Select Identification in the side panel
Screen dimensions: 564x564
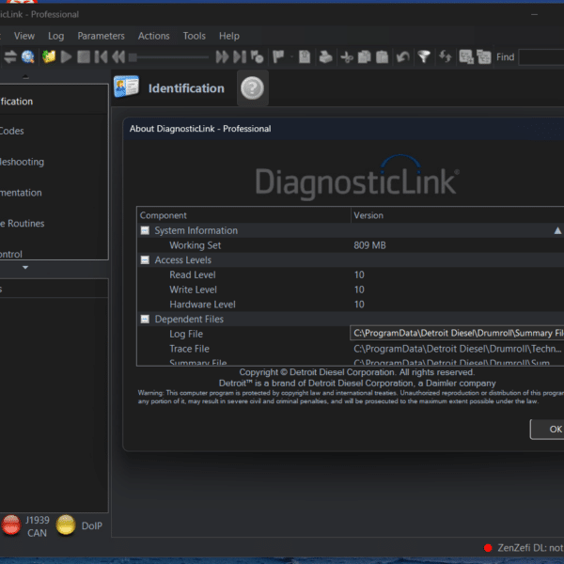[54, 102]
